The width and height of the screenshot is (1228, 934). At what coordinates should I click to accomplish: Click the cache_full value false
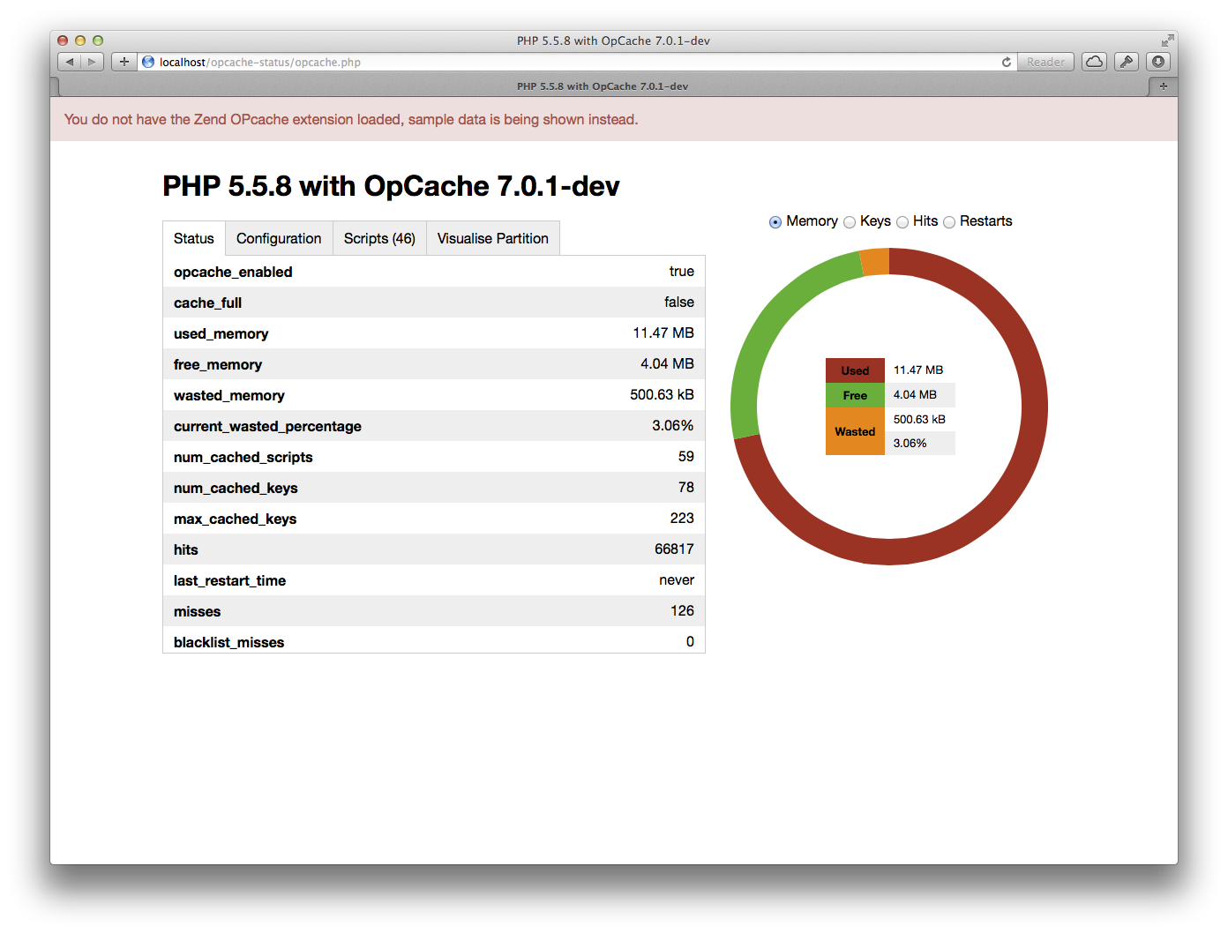(x=679, y=302)
